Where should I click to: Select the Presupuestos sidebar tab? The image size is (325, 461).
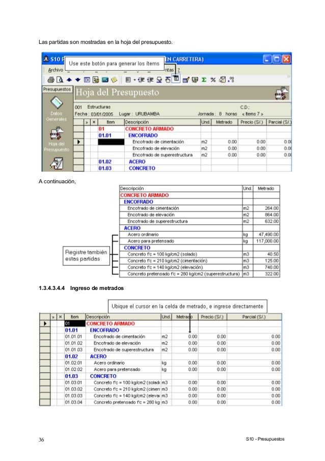pyautogui.click(x=57, y=89)
